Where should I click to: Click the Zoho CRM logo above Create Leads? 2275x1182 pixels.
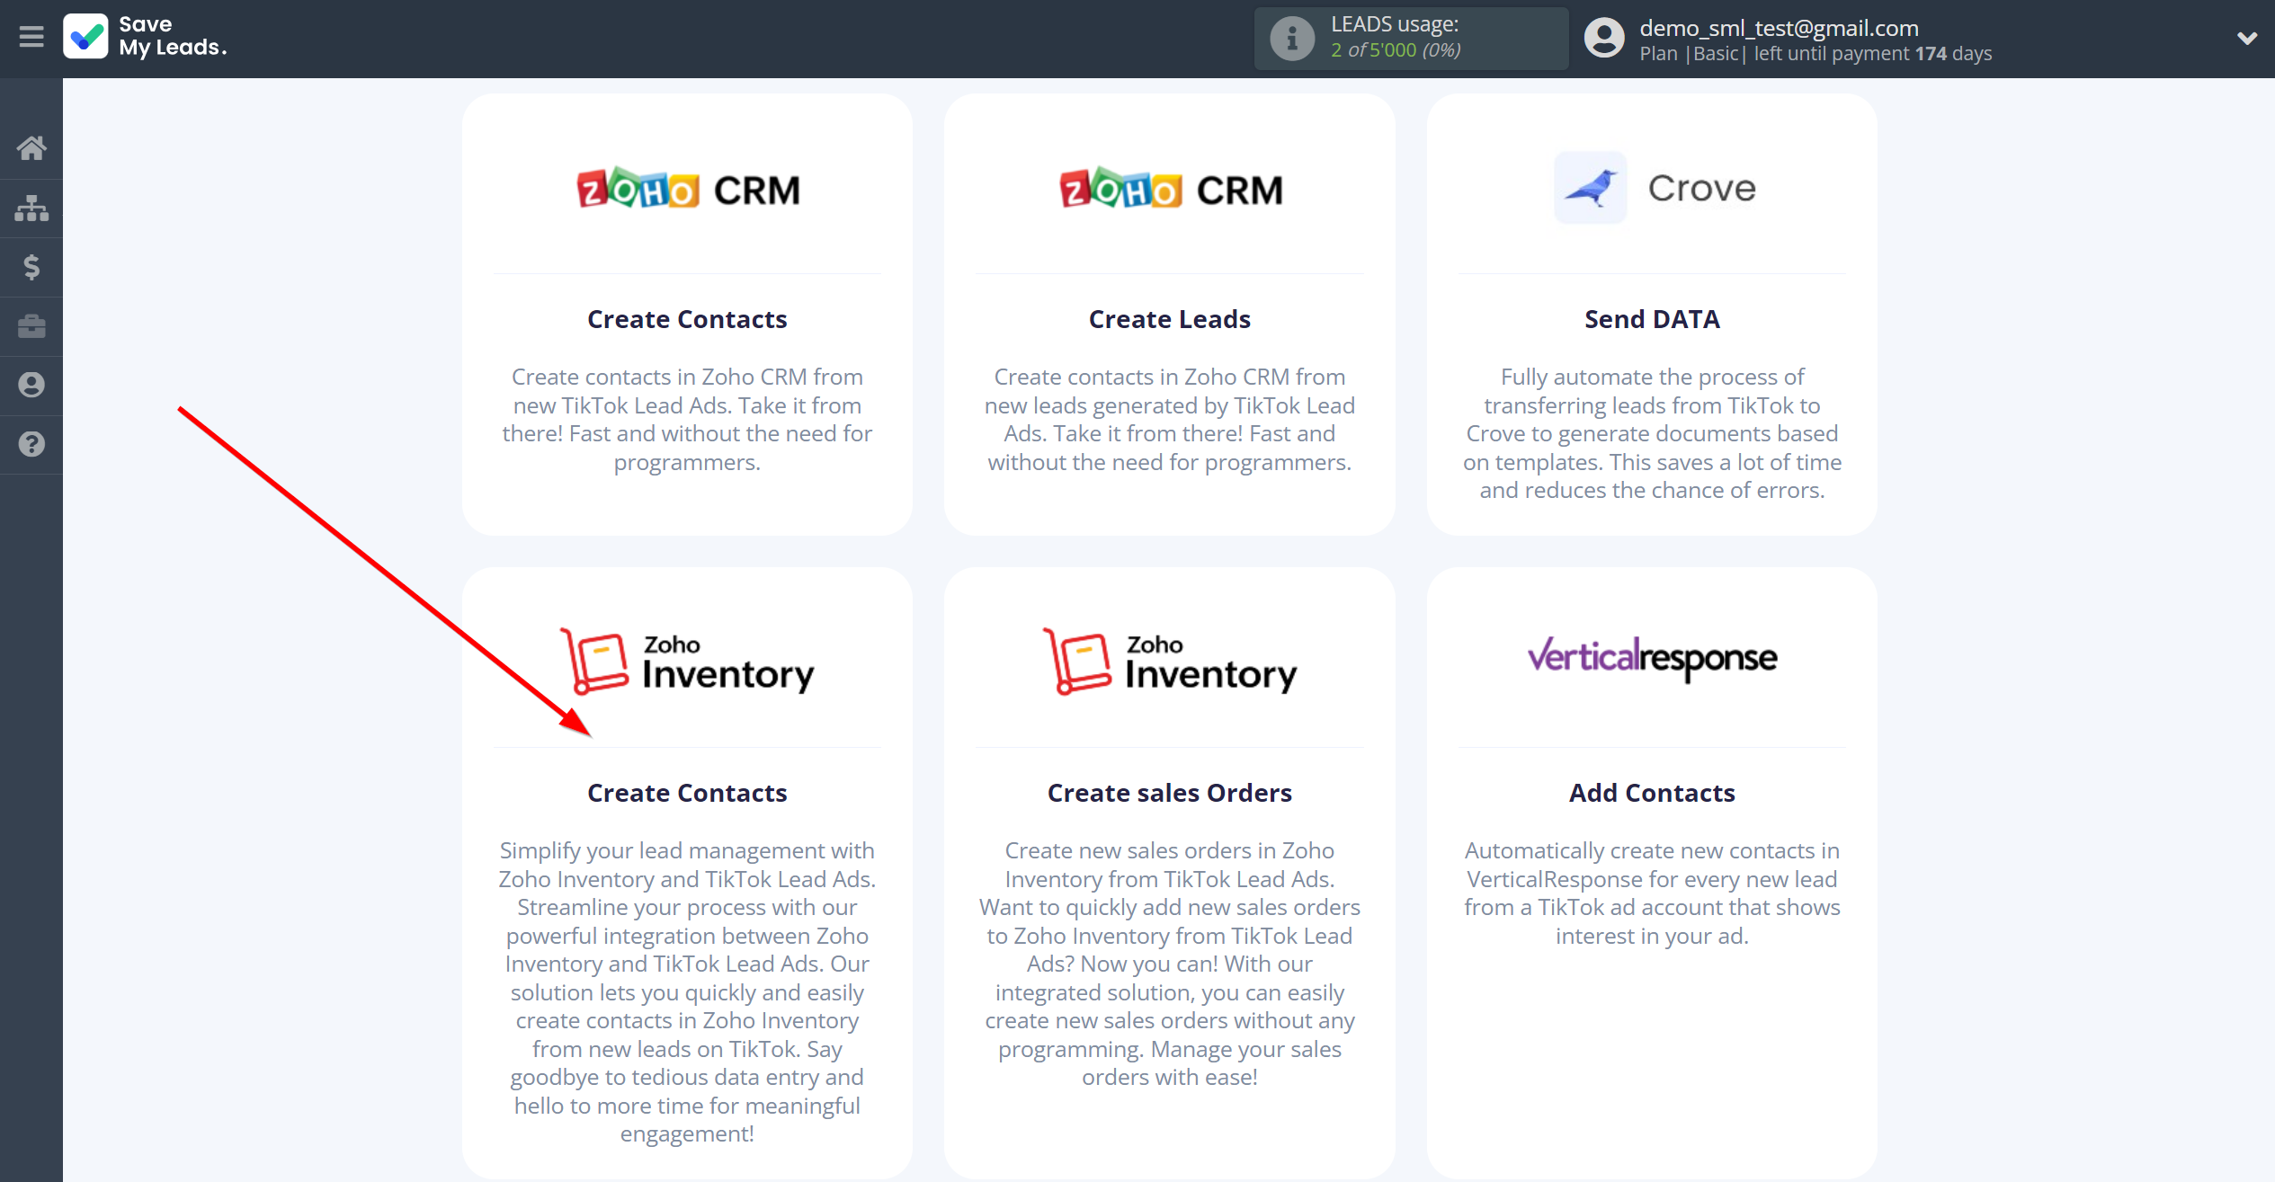pos(1170,189)
